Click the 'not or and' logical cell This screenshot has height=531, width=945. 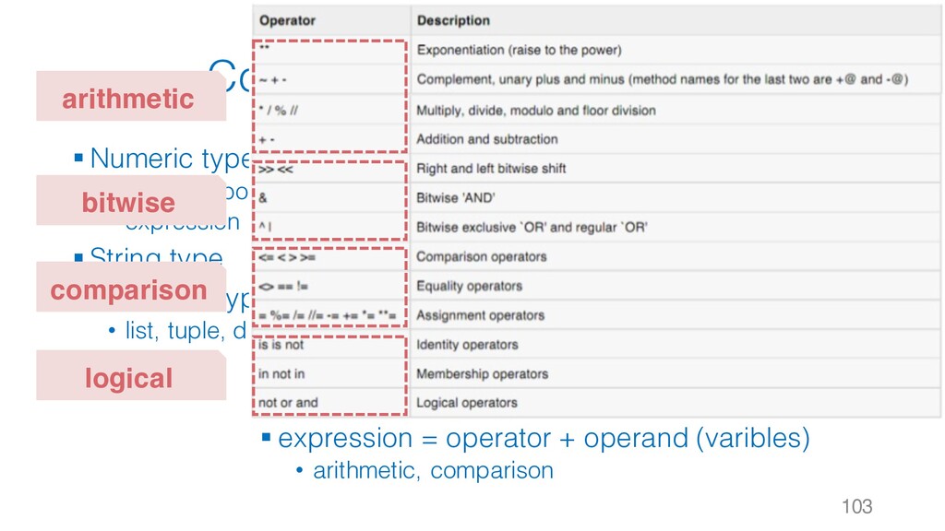[288, 403]
